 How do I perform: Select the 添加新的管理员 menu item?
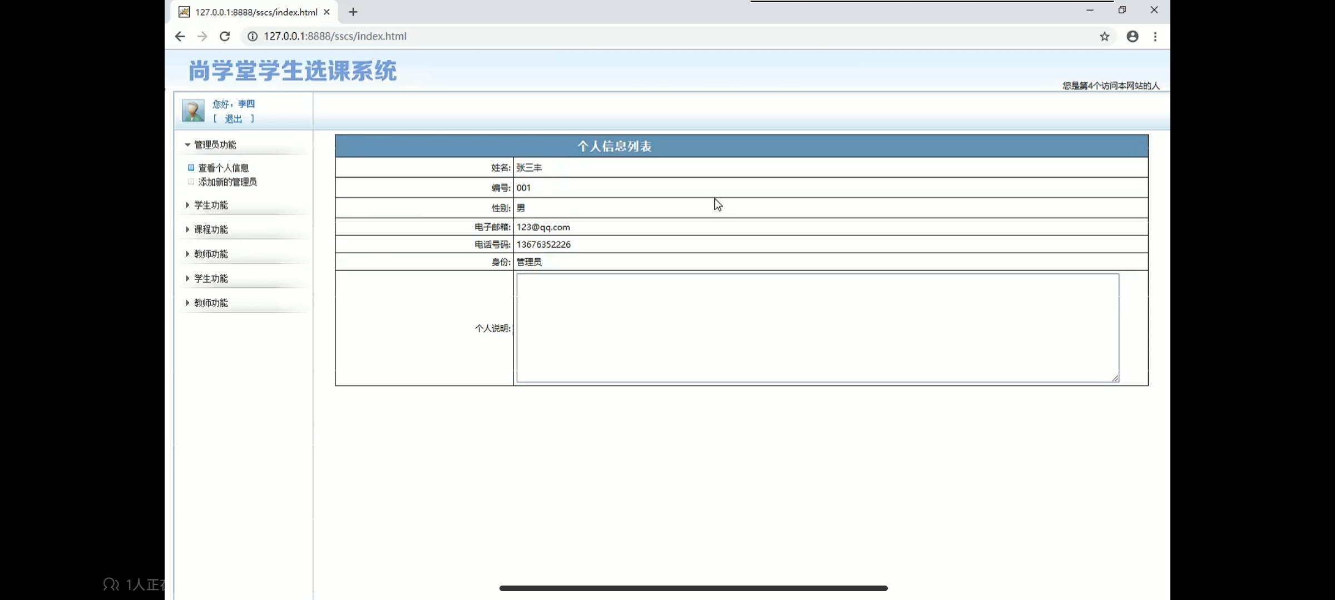tap(227, 182)
